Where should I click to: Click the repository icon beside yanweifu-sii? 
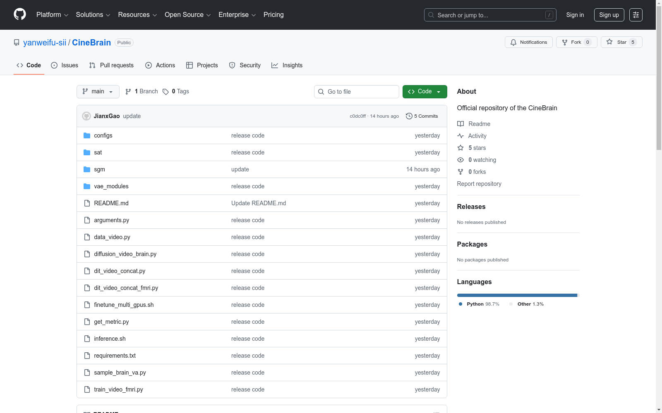click(17, 43)
